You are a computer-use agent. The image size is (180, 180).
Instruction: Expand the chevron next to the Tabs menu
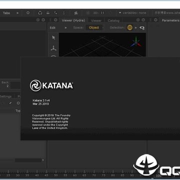[17, 13]
